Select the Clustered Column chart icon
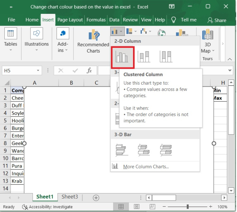 pyautogui.click(x=122, y=57)
